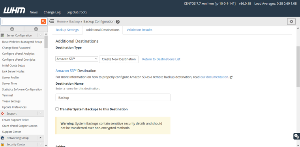Collapse the Server Configuration chevron
The image size is (300, 147).
(x=40, y=35)
